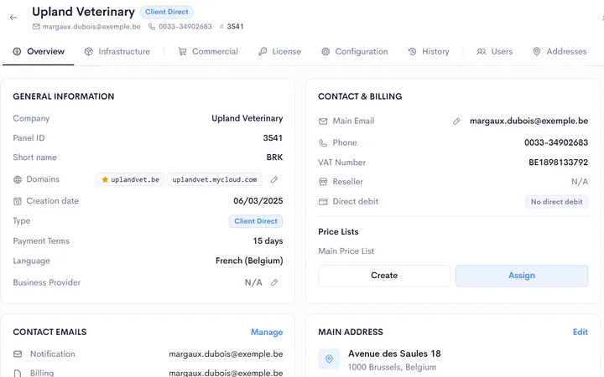Click the map pin icon beside Avenue des Saules
The height and width of the screenshot is (377, 604).
tap(329, 359)
